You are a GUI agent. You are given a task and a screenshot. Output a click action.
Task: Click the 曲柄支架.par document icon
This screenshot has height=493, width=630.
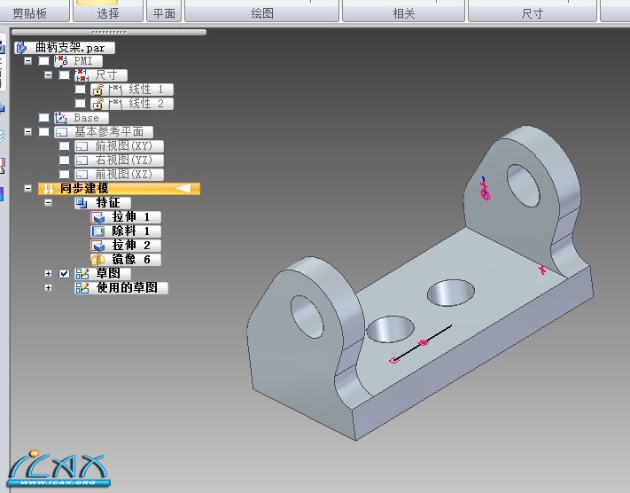click(22, 47)
